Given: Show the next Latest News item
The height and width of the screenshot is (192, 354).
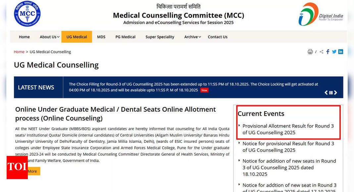Looking at the screenshot, I should coord(335,93).
